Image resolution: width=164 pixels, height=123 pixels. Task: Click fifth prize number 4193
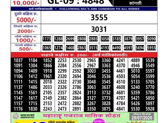pos(105,48)
